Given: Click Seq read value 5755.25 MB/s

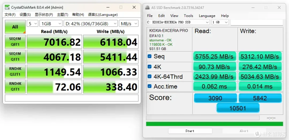Looking at the screenshot, I should 215,57.
